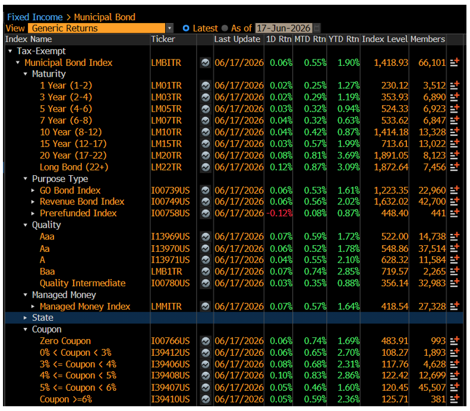The height and width of the screenshot is (411, 470).
Task: Collapse the Coupon group
Action: 26,330
